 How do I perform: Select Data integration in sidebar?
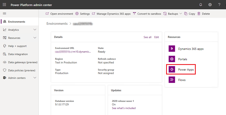(x=19, y=54)
